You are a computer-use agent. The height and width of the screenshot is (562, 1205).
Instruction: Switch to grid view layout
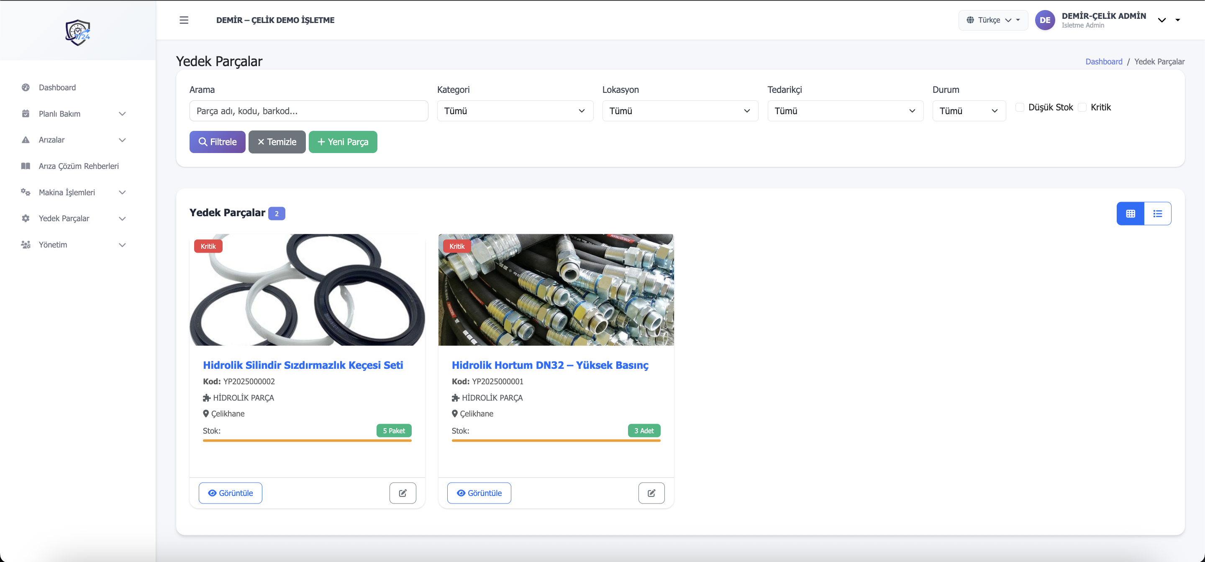pos(1130,214)
